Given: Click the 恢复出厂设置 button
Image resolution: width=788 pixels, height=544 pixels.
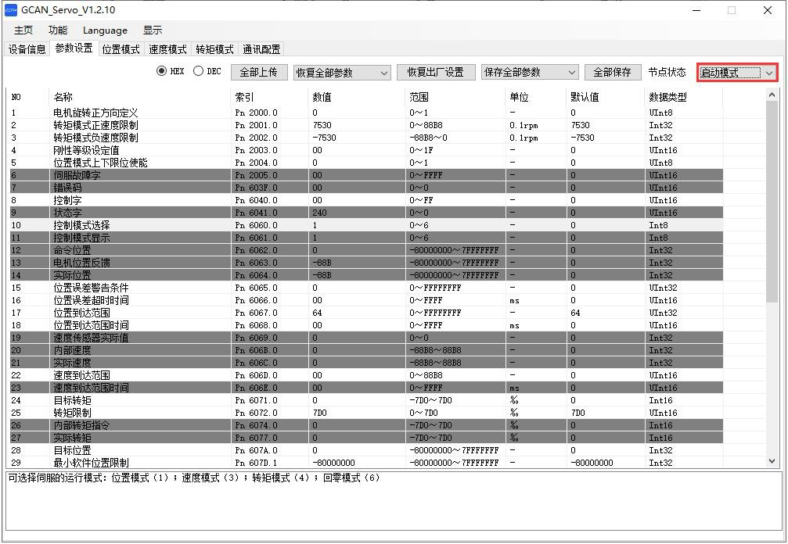Looking at the screenshot, I should pos(435,72).
